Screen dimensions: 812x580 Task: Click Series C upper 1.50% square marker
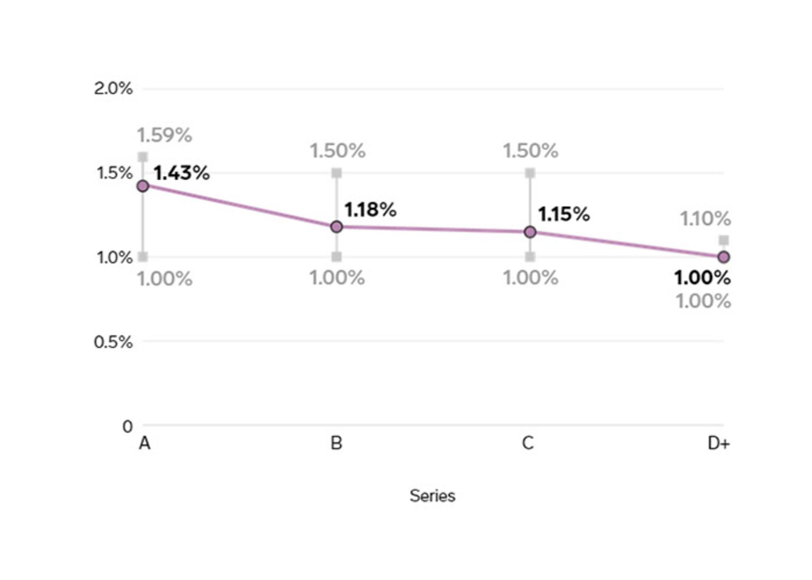[x=530, y=173]
